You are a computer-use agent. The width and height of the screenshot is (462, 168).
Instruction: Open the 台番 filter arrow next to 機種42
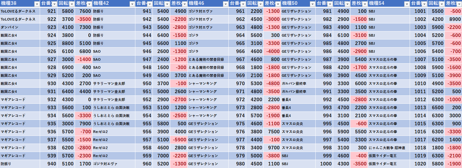coord(149,4)
